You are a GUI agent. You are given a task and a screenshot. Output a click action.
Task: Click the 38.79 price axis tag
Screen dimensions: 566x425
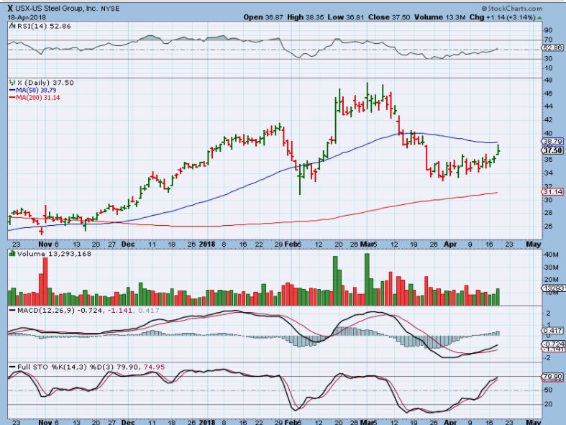coord(552,141)
